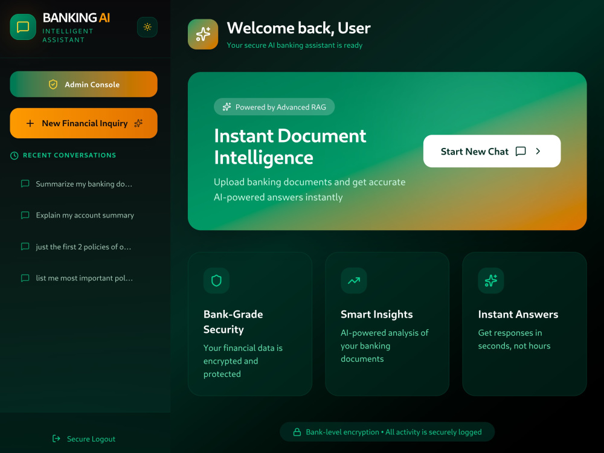Click the sparkle icon on New Financial Inquiry

(138, 123)
